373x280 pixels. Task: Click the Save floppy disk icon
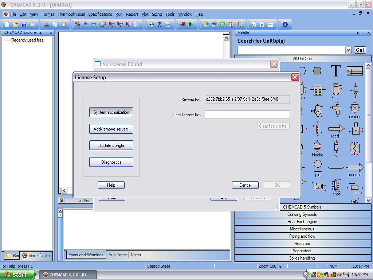point(24,24)
